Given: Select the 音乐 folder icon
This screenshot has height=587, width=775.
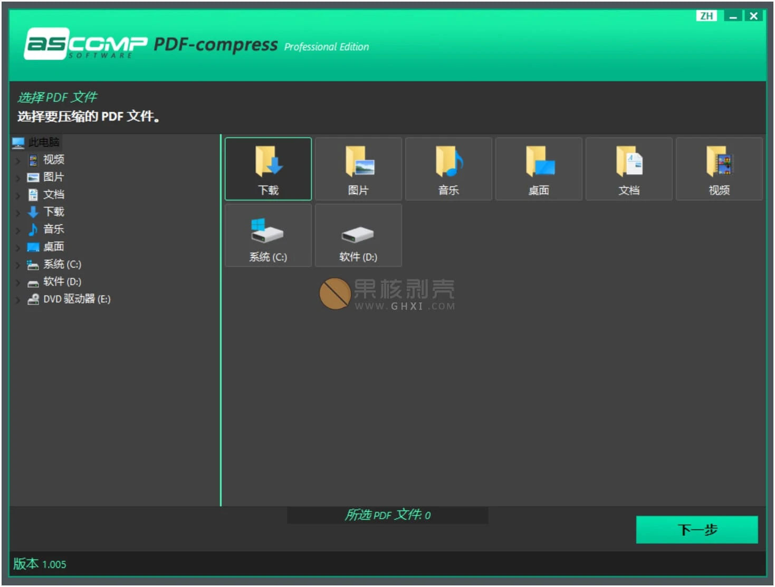Looking at the screenshot, I should (448, 168).
